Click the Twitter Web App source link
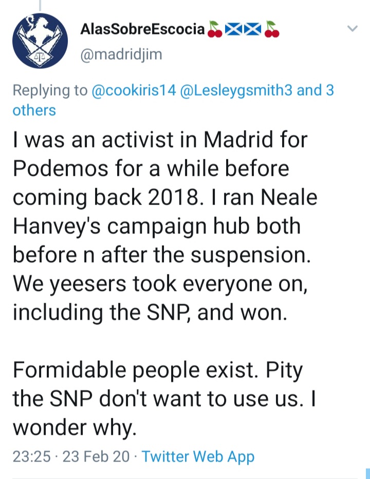The height and width of the screenshot is (479, 370). [198, 456]
